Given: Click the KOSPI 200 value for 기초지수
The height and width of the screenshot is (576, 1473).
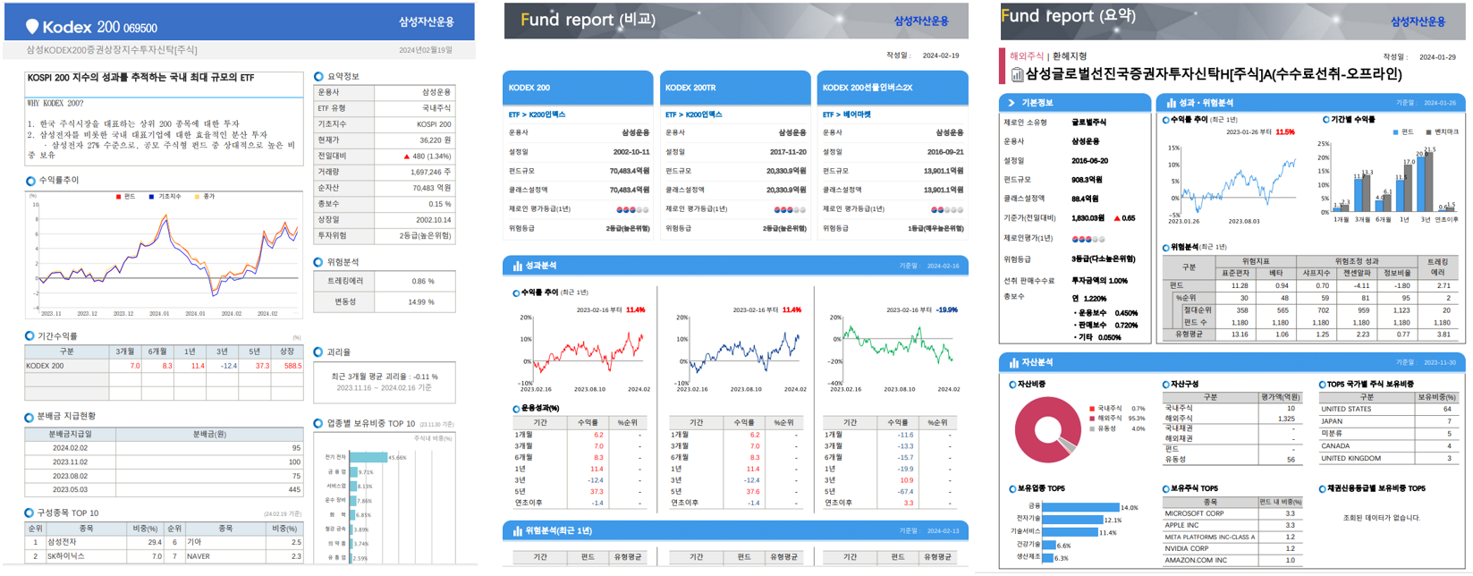Looking at the screenshot, I should coord(434,124).
